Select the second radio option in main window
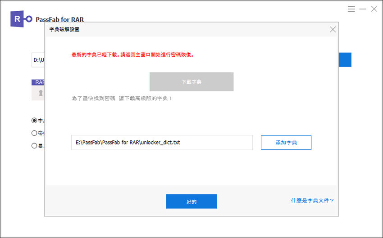 pos(34,133)
